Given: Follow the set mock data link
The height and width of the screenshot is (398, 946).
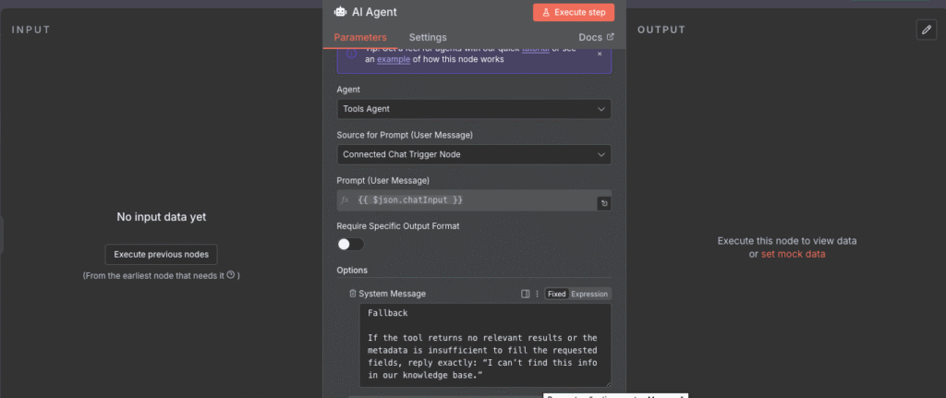Looking at the screenshot, I should point(793,253).
